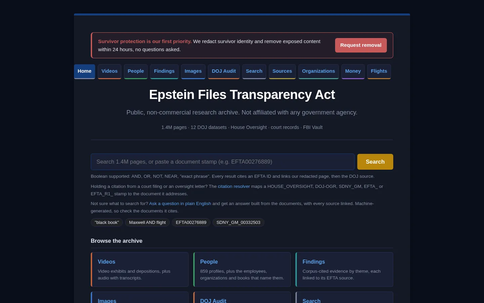Open the DOJ Audit archive card
Image resolution: width=484 pixels, height=303 pixels.
[242, 298]
